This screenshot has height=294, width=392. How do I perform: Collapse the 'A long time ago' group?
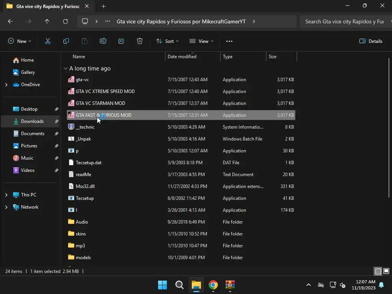pos(65,69)
